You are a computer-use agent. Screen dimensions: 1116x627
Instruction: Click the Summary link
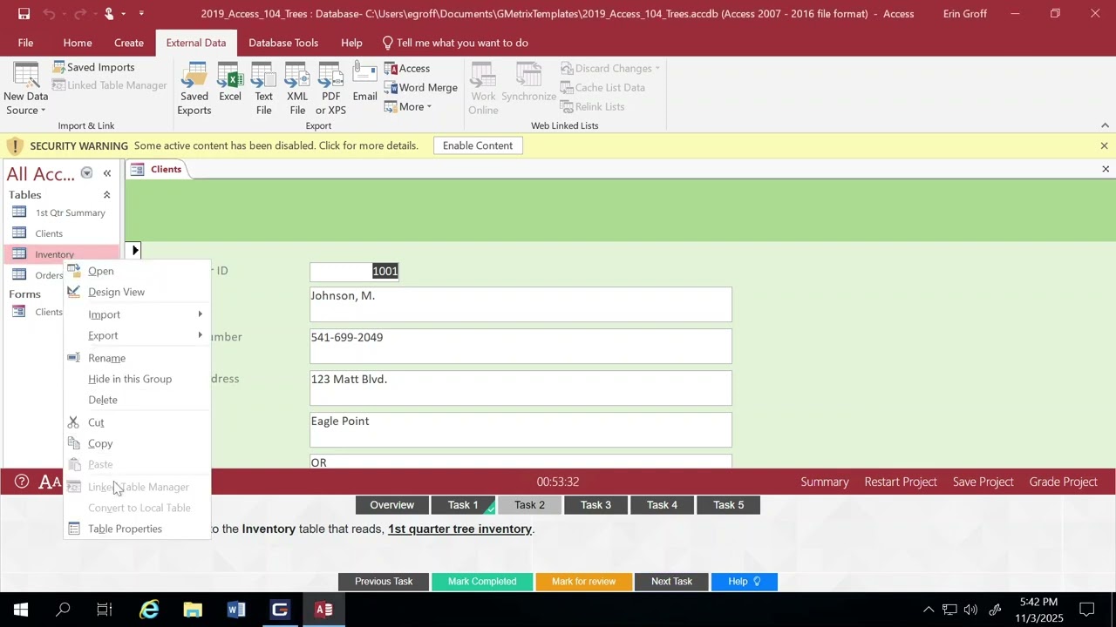pyautogui.click(x=824, y=482)
